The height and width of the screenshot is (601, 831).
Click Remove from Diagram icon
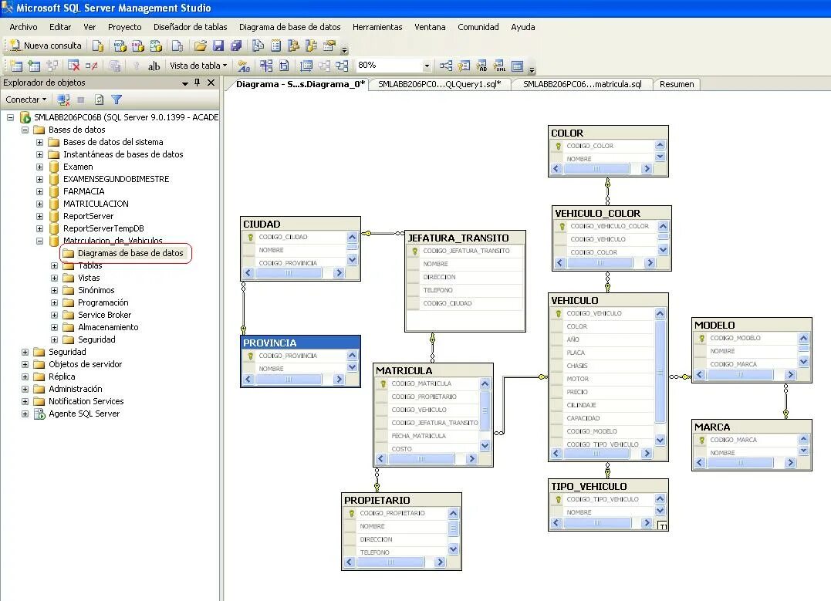click(91, 66)
